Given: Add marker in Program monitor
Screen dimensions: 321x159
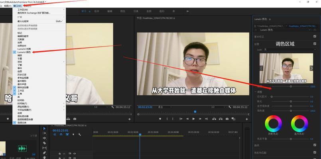Looking at the screenshot, I should (x=160, y=119).
